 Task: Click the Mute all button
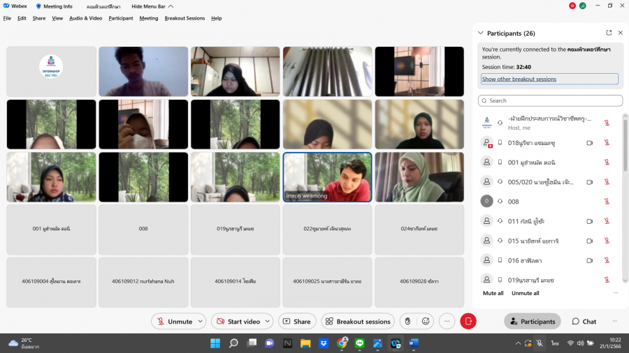tap(493, 293)
